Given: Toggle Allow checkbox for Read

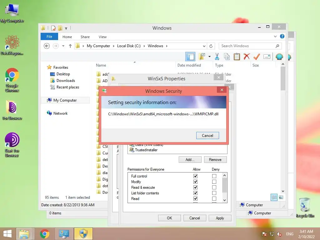Looking at the screenshot, I should 196,198.
